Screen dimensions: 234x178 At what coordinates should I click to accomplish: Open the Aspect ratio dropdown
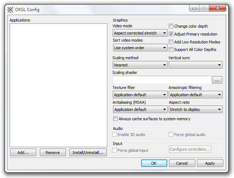click(195, 109)
